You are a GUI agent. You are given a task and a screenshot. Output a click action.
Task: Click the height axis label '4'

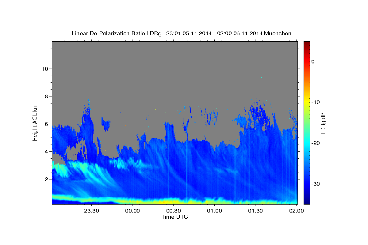(47, 151)
